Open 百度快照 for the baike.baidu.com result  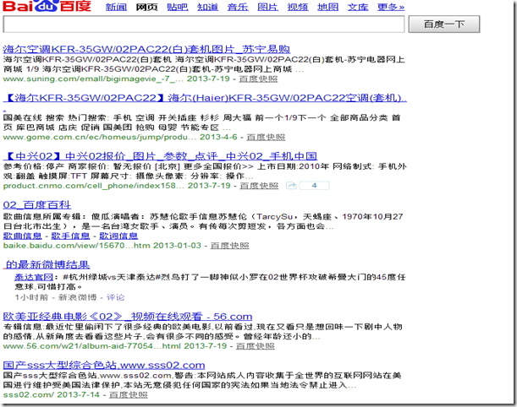point(230,246)
